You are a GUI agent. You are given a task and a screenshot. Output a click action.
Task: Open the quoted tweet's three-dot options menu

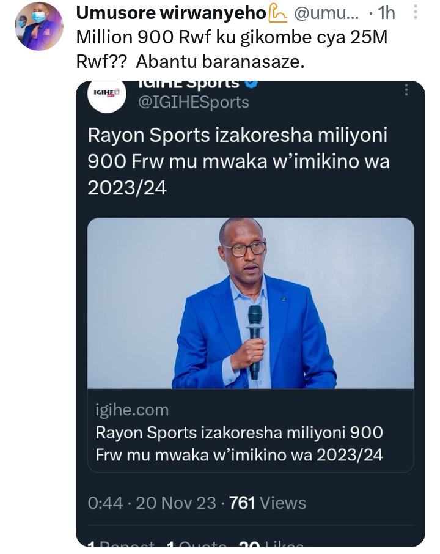coord(406,90)
